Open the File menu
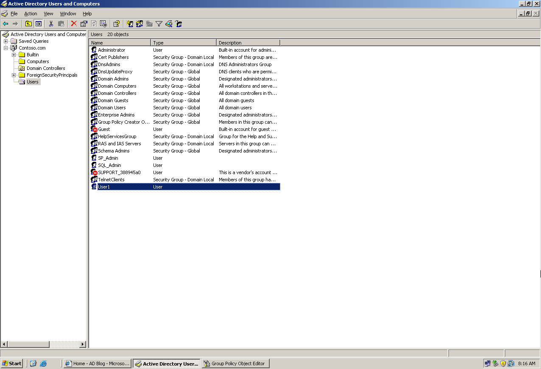The image size is (541, 369). click(14, 14)
